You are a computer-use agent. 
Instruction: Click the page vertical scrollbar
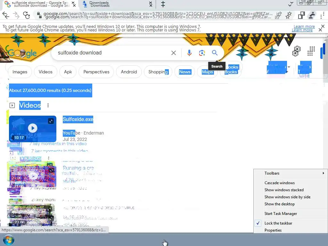point(326,61)
